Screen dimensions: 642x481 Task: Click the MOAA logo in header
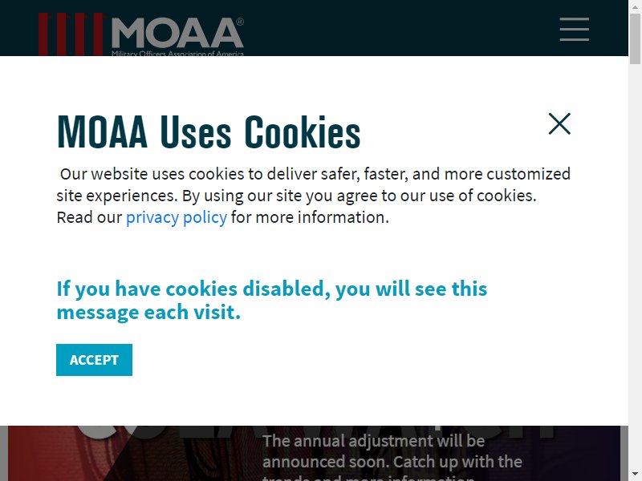point(141,34)
